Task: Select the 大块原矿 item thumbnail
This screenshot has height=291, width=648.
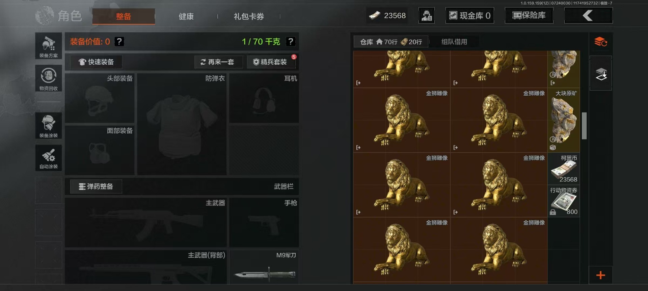Action: (x=564, y=120)
